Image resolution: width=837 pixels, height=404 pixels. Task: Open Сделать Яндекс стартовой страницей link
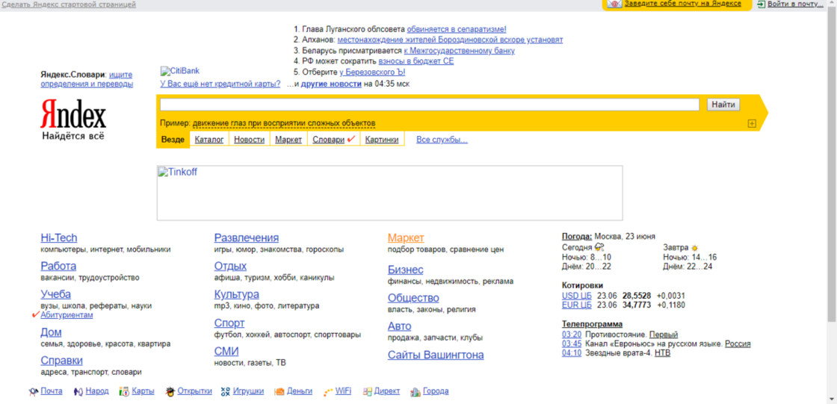coord(68,4)
